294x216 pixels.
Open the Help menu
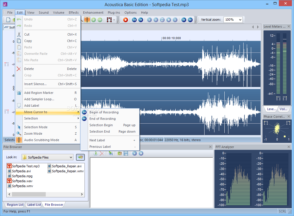point(144,13)
